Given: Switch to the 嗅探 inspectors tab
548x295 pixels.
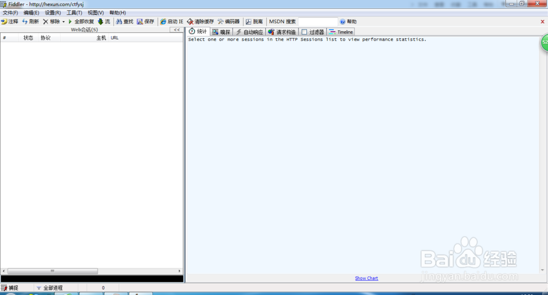Looking at the screenshot, I should [x=221, y=32].
